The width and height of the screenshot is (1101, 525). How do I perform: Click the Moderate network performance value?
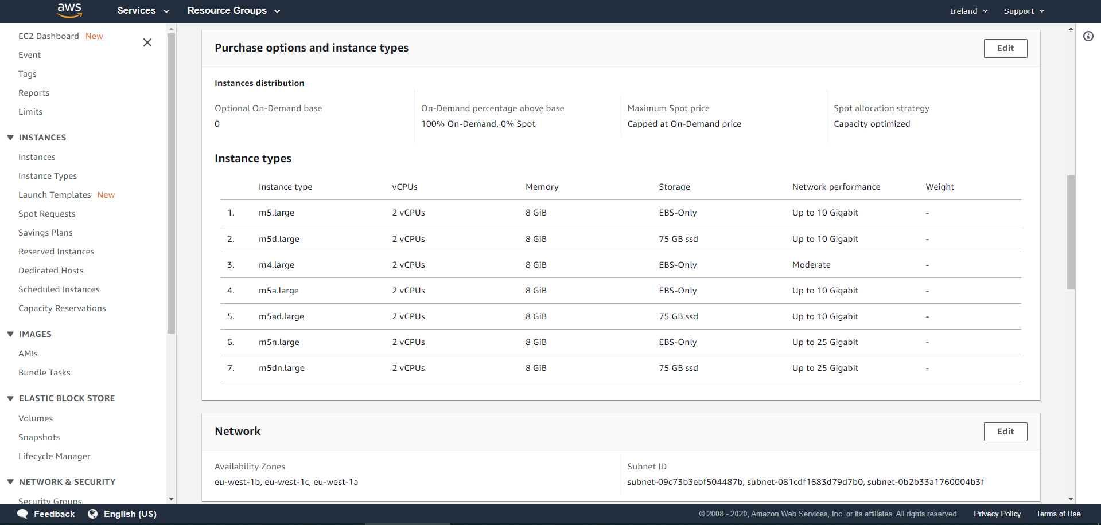(x=811, y=265)
